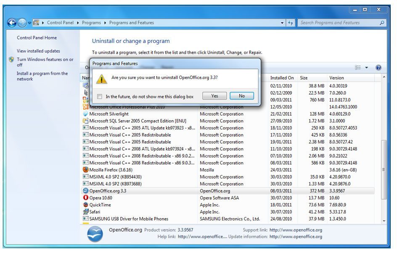The height and width of the screenshot is (253, 397).
Task: Click the Refresh button in address bar
Action: click(x=291, y=23)
